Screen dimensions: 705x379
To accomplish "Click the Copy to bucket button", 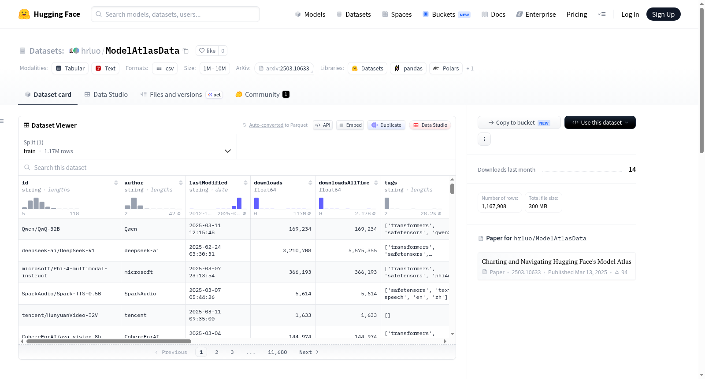I will tap(519, 122).
